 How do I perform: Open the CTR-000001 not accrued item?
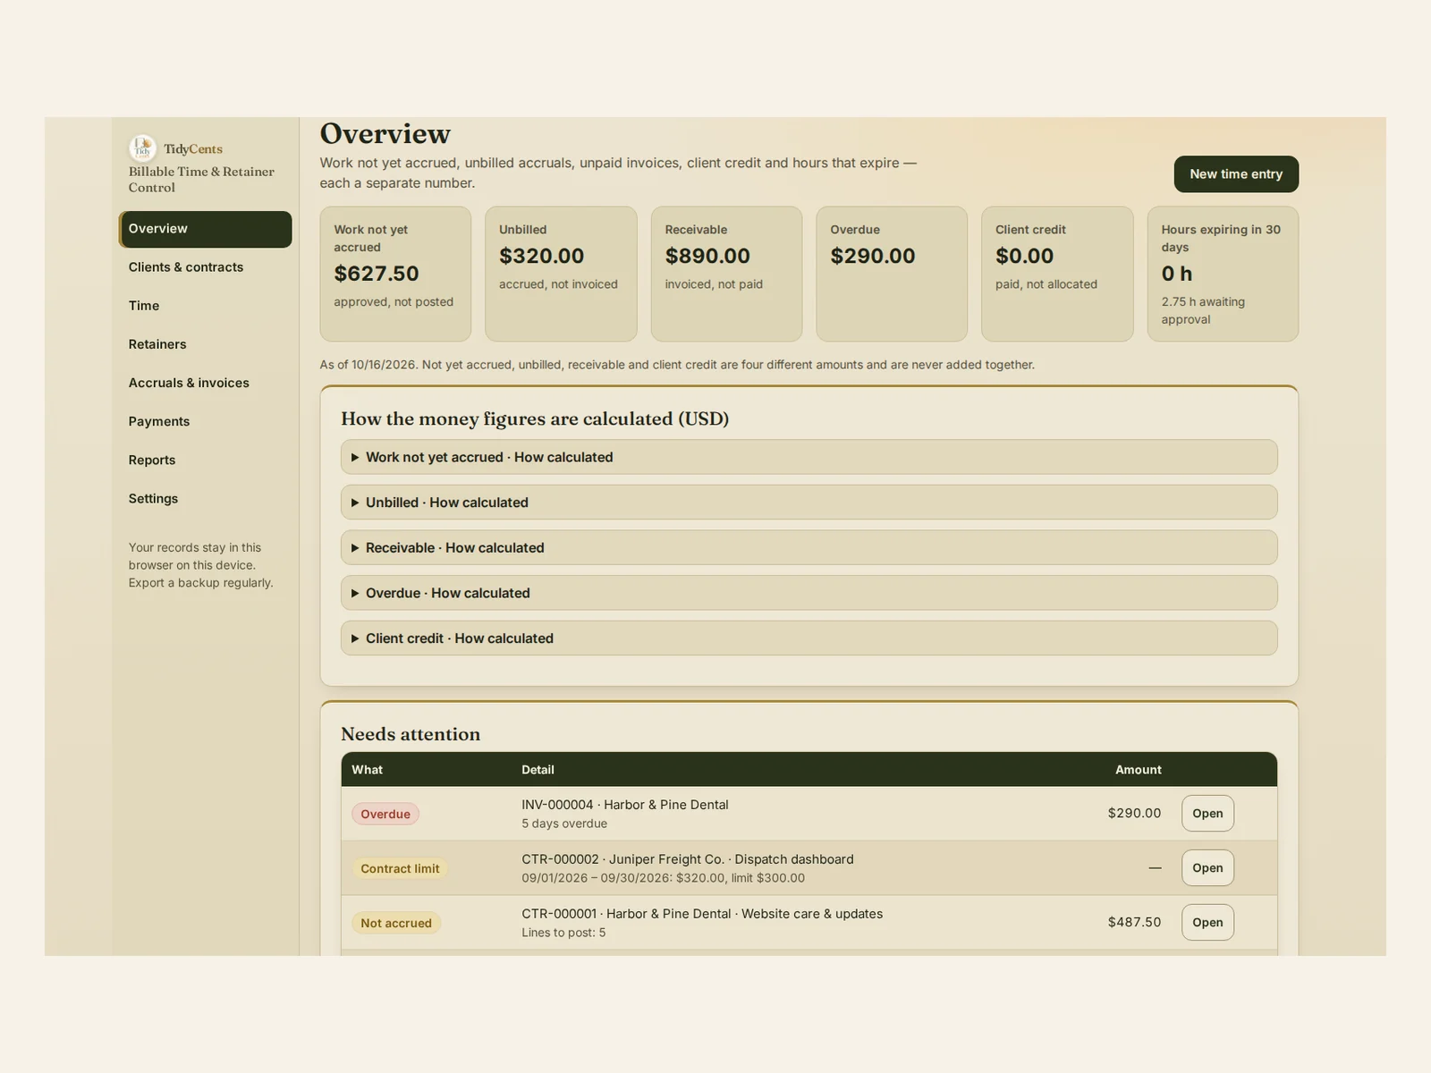1207,923
